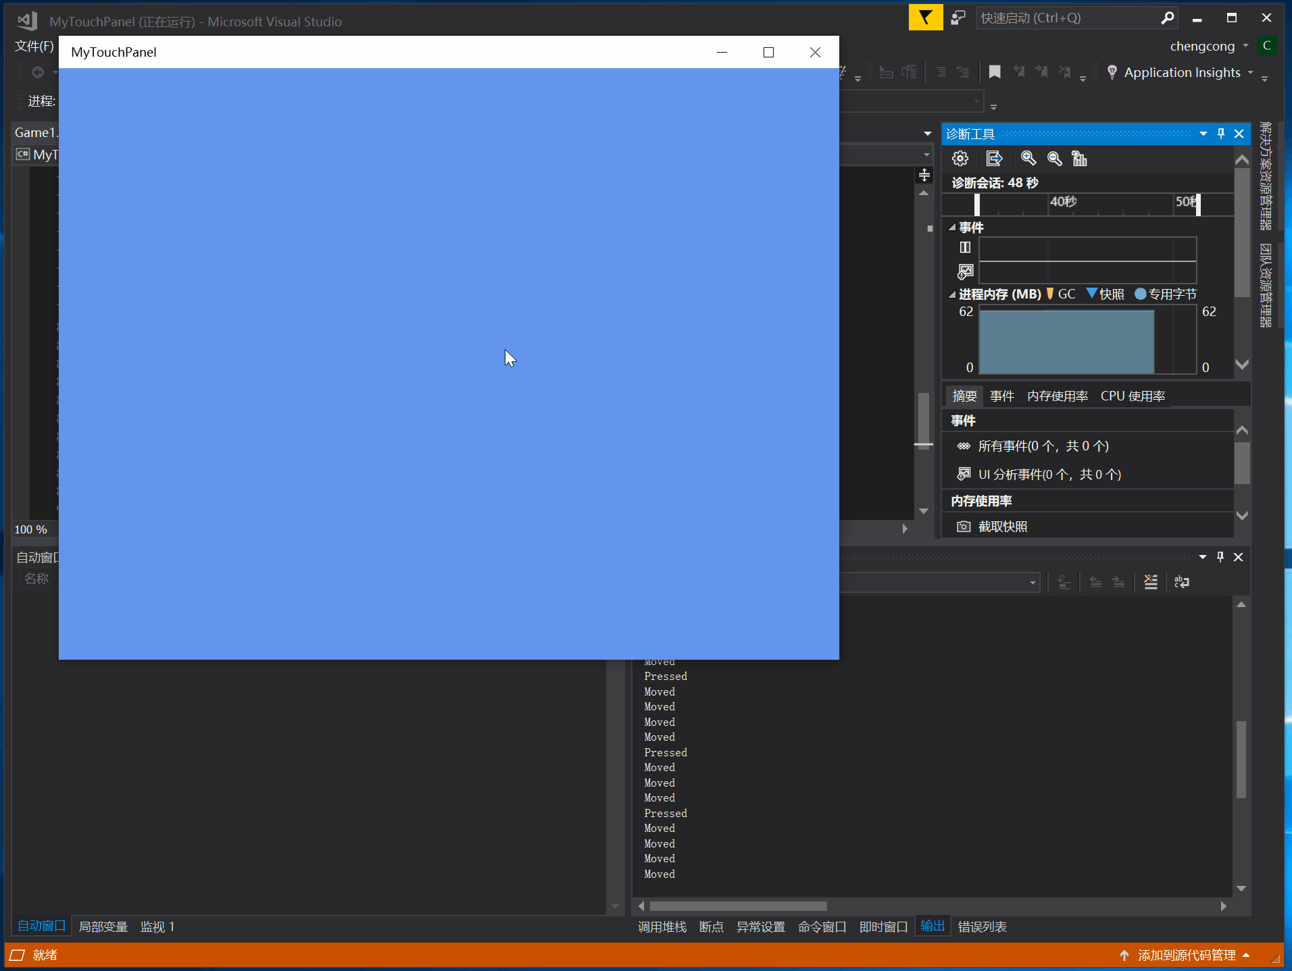Take a memory snapshot (截取快照)
This screenshot has width=1292, height=971.
1002,527
